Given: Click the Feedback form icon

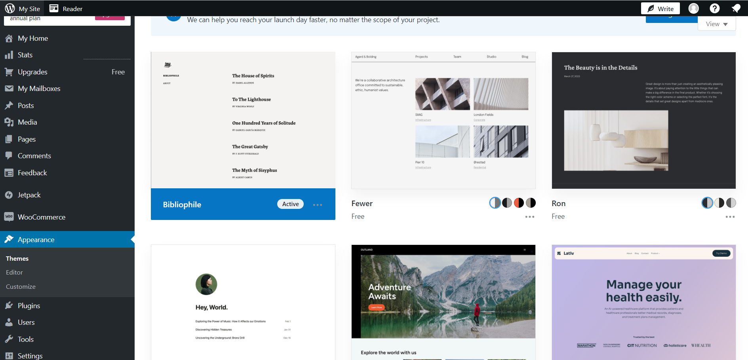Looking at the screenshot, I should point(9,173).
